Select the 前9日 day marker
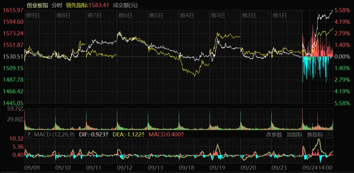354x173 pixels. point(33,15)
